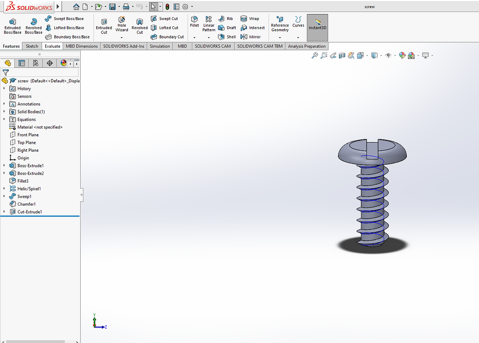Toggle Hide/Show Items eye icon
The height and width of the screenshot is (343, 479).
[x=388, y=55]
